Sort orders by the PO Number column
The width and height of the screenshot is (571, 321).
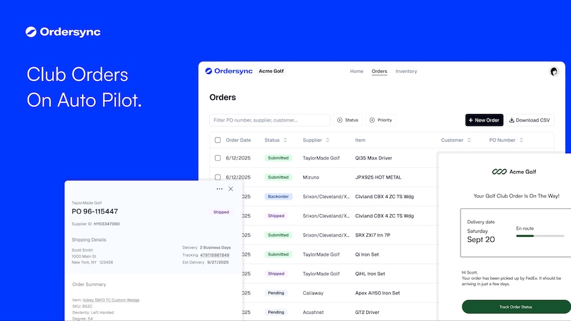(x=522, y=140)
